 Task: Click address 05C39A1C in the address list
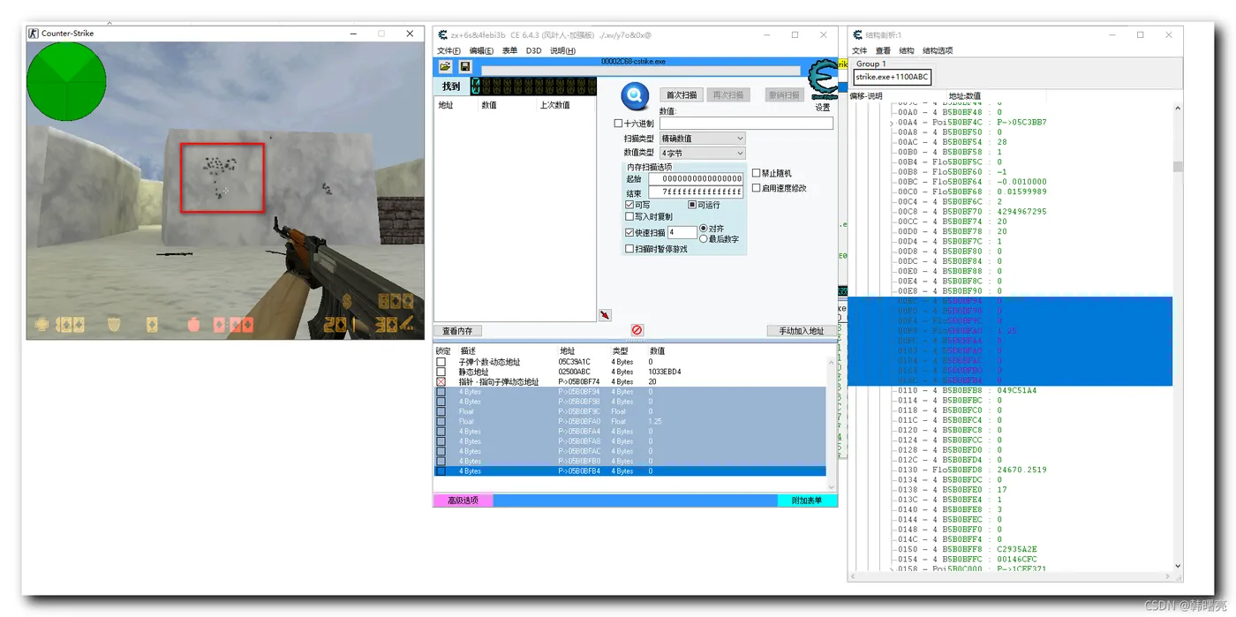pyautogui.click(x=575, y=362)
